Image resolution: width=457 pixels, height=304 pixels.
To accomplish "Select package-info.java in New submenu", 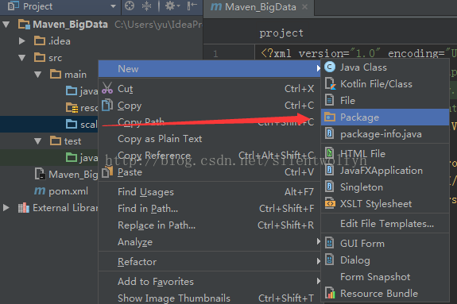I will 385,134.
